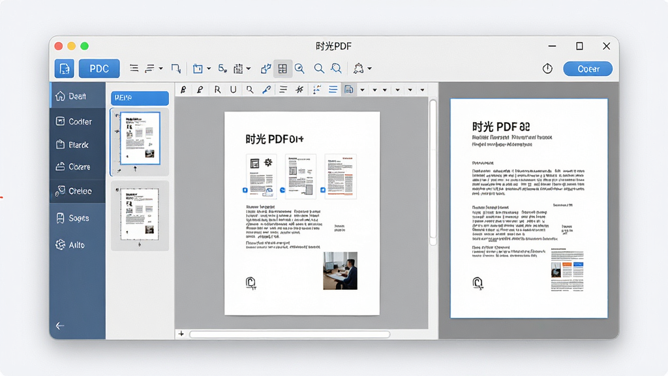The height and width of the screenshot is (376, 668).
Task: Expand the dropdown arrow beside the table grid icon
Action: [249, 68]
